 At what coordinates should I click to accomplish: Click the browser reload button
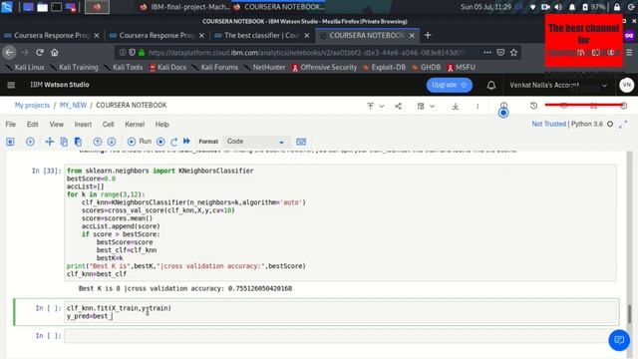click(40, 53)
